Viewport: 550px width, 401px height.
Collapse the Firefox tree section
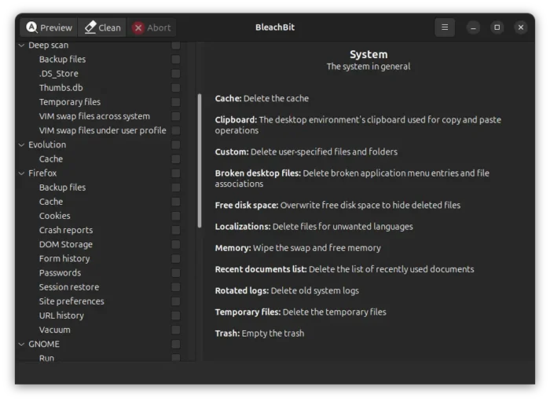point(21,173)
